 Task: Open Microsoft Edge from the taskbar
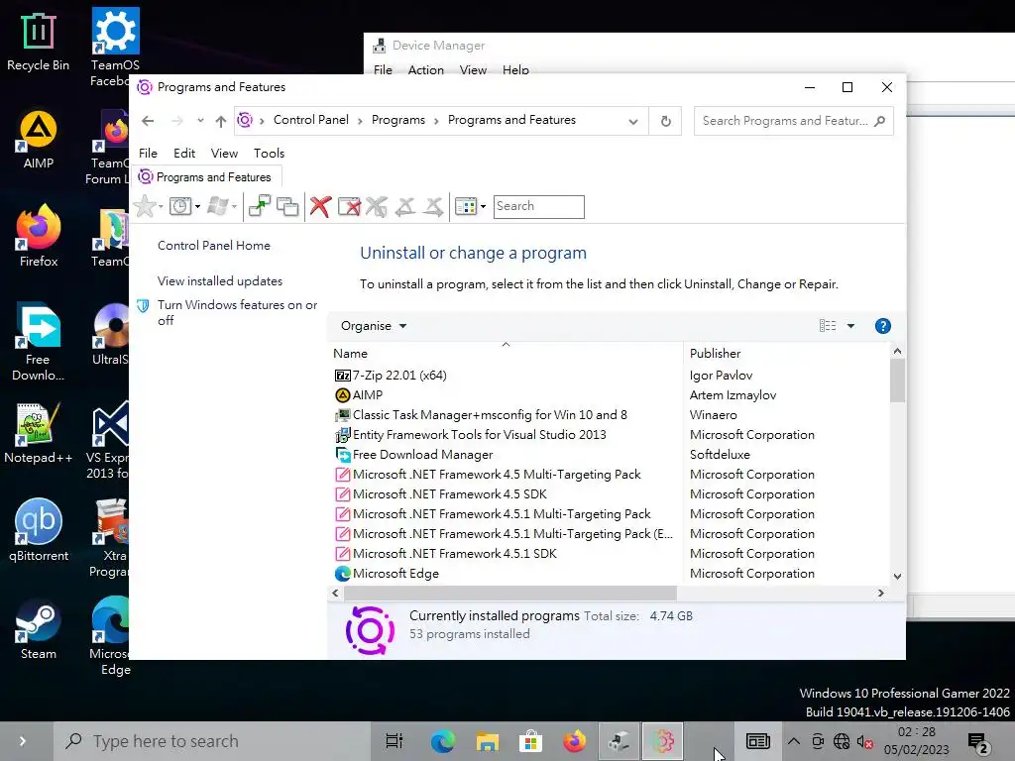pos(443,741)
